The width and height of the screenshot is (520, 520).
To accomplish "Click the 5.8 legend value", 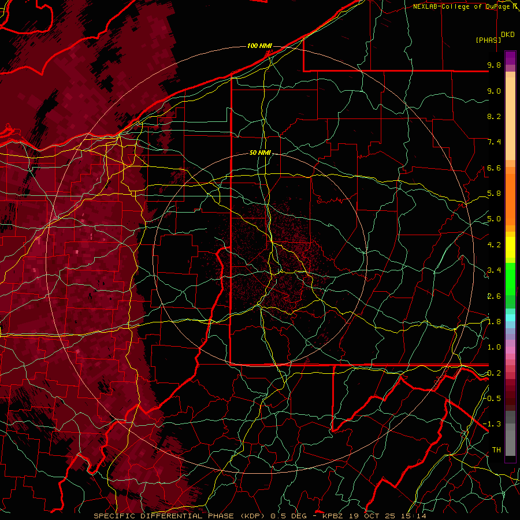I will [494, 194].
